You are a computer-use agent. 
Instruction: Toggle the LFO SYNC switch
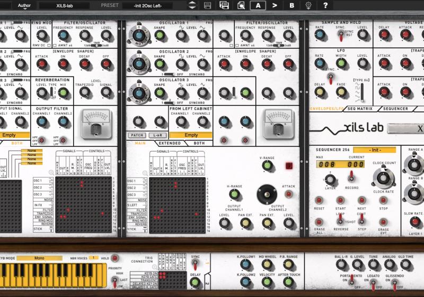330,78
